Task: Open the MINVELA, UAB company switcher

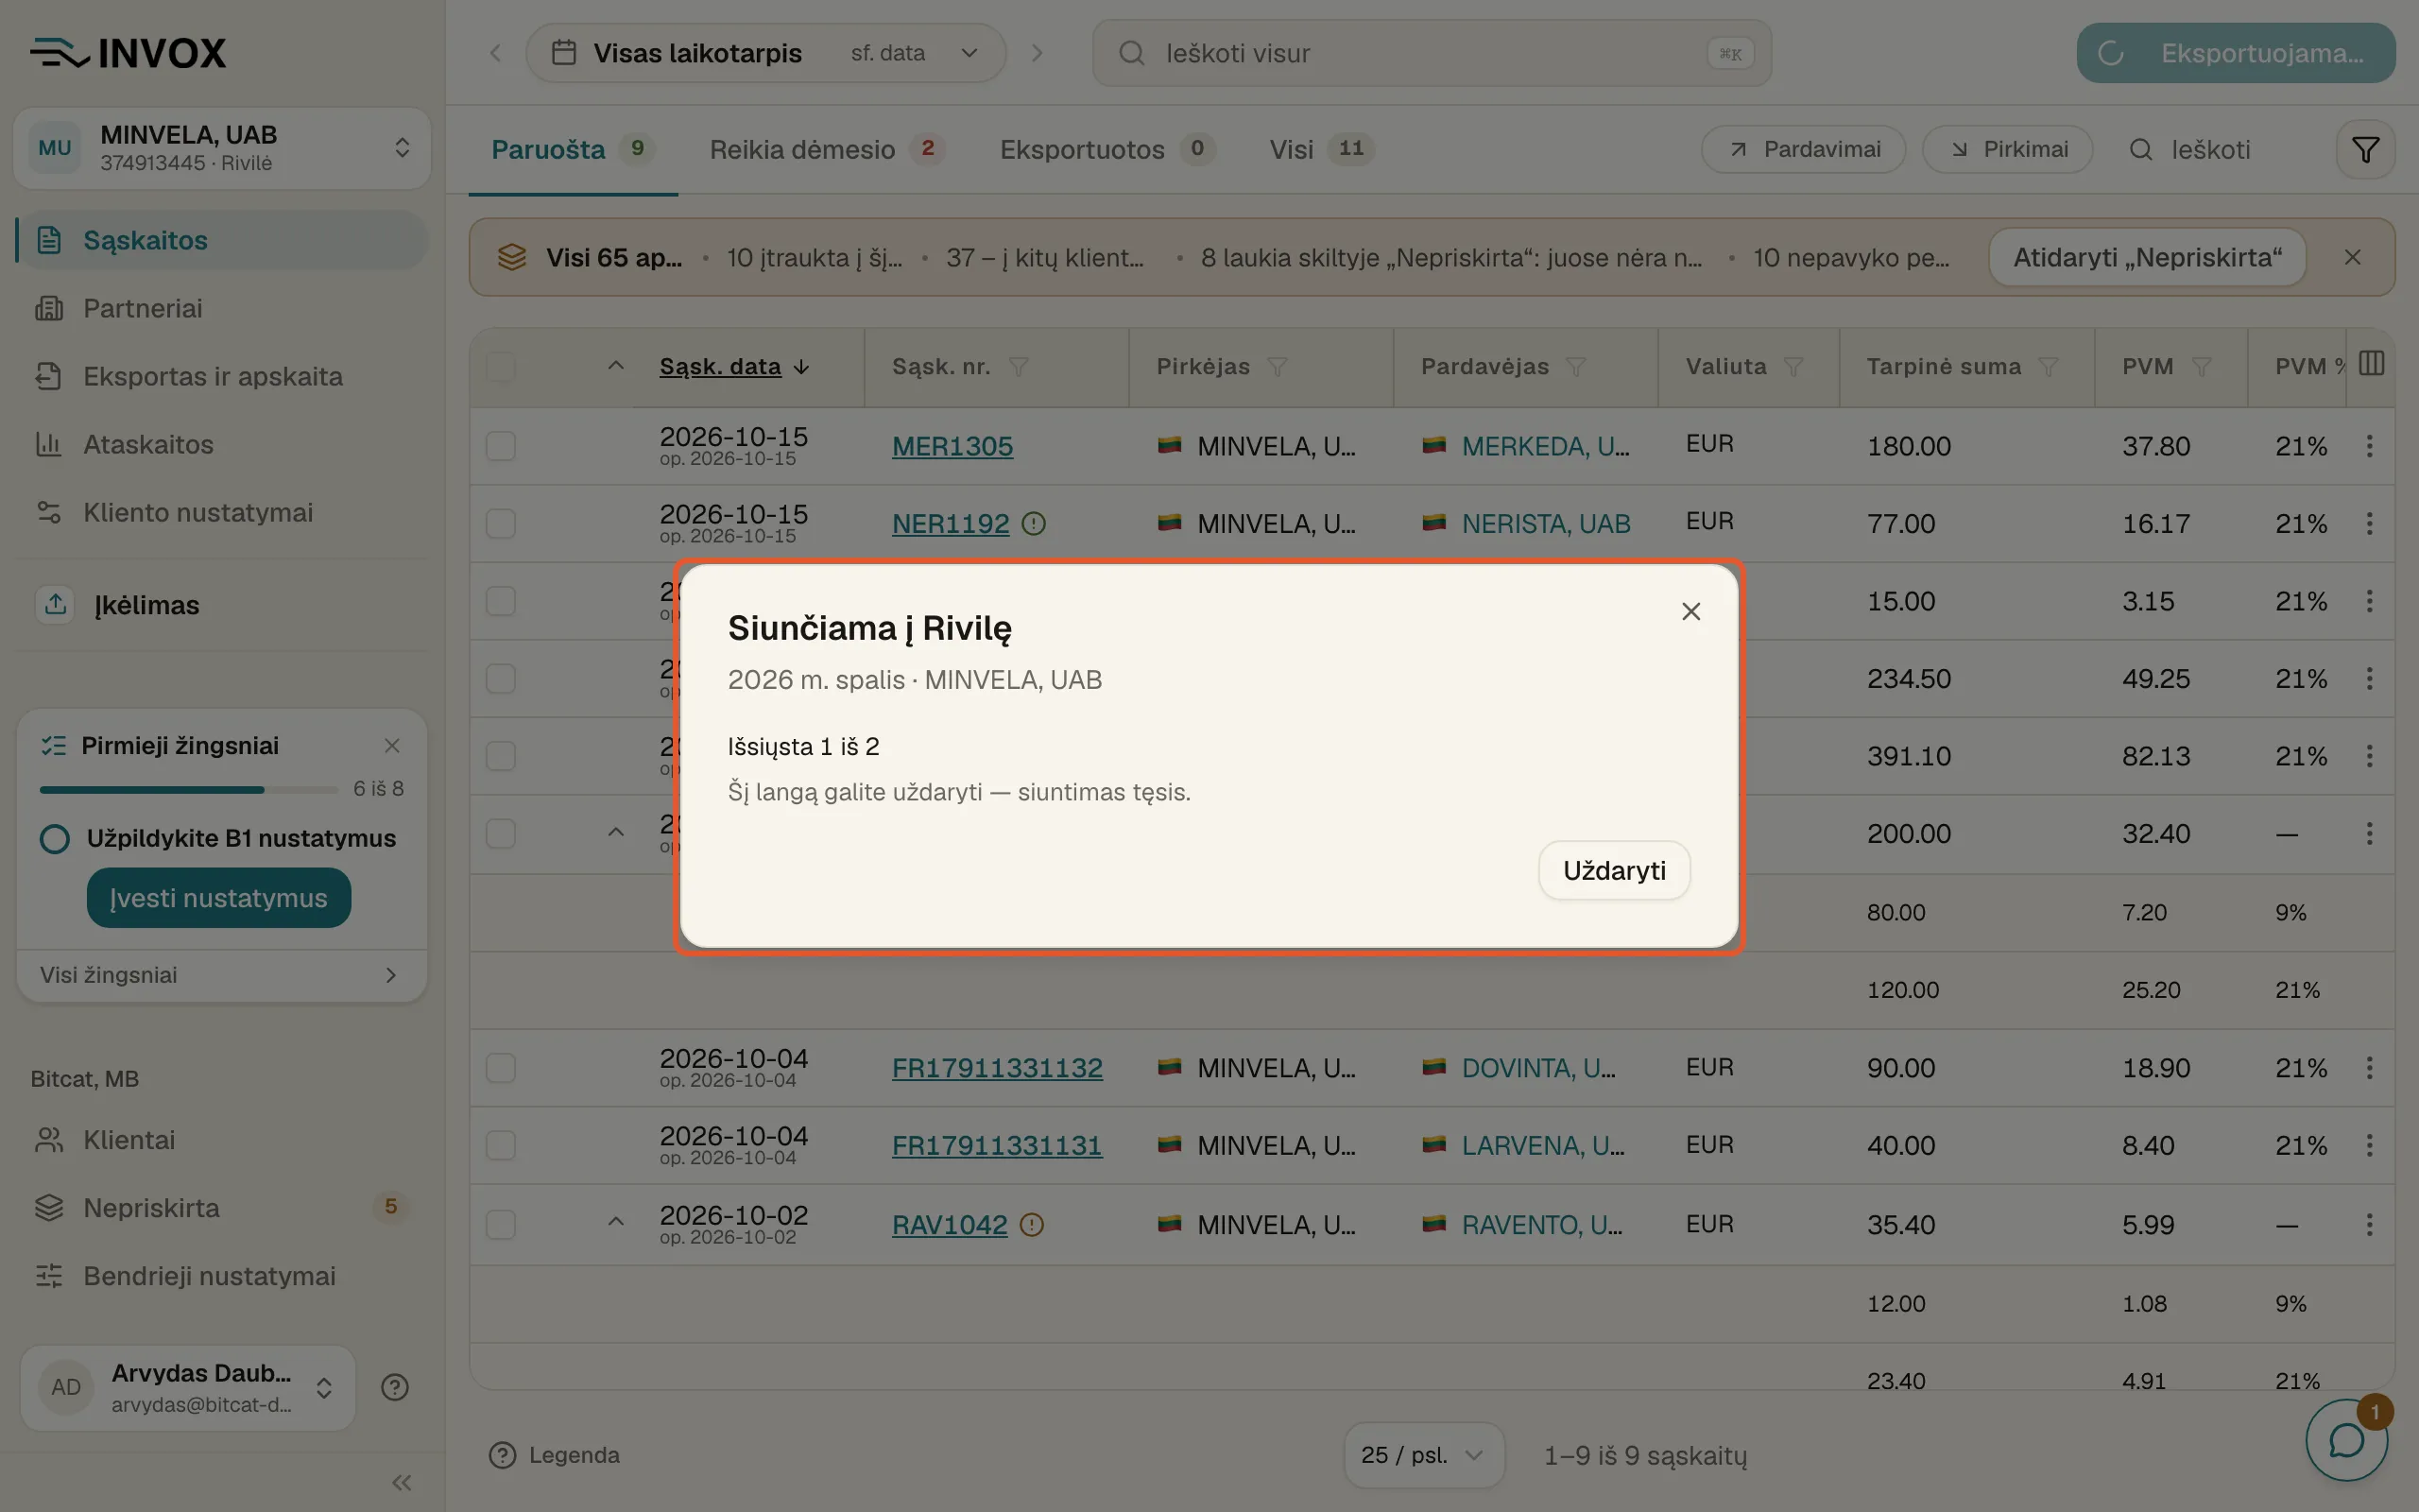Action: click(x=222, y=148)
